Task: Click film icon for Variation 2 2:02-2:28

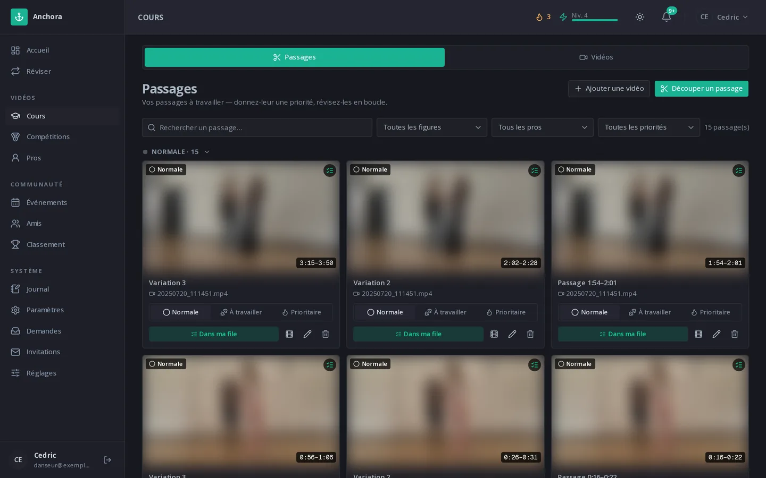Action: tap(494, 334)
